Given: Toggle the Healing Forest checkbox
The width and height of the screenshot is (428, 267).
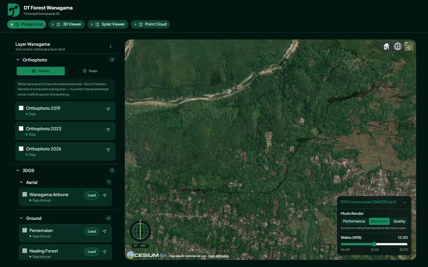Looking at the screenshot, I should coord(25,251).
